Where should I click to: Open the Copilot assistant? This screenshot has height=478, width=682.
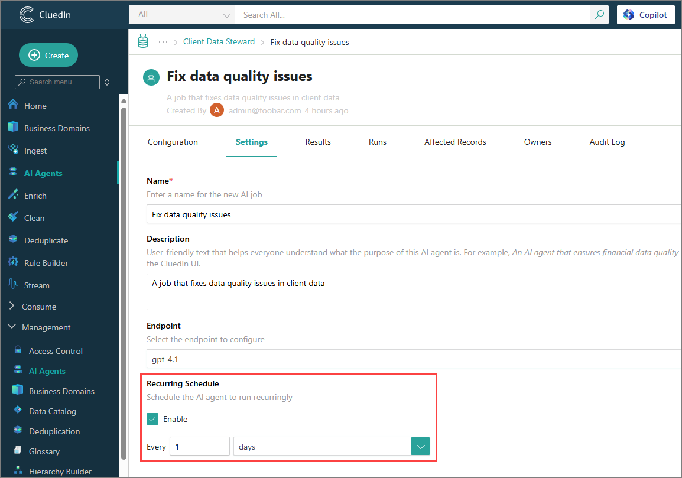pos(646,15)
